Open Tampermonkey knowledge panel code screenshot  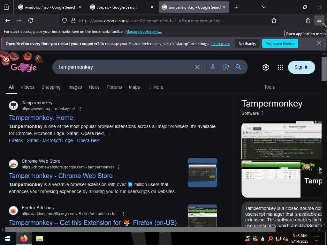click(x=281, y=141)
